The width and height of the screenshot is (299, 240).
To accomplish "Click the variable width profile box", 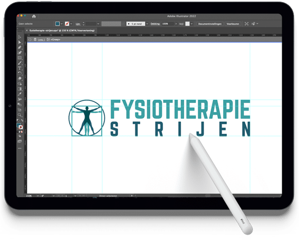I will coord(111,24).
